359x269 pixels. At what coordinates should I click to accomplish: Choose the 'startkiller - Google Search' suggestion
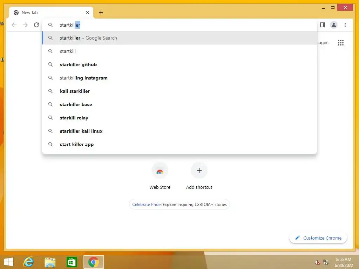click(x=179, y=38)
